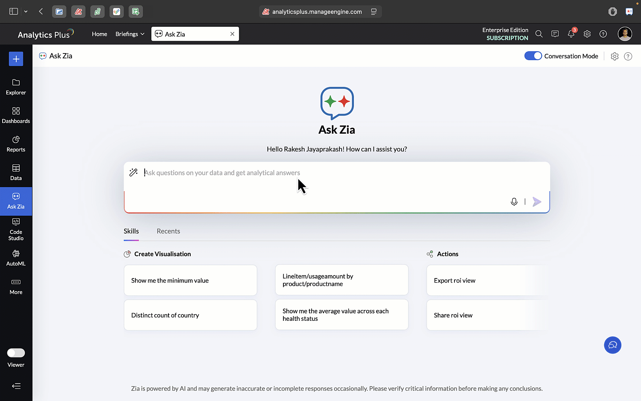Open Ask Zia settings gear
641x401 pixels.
615,56
